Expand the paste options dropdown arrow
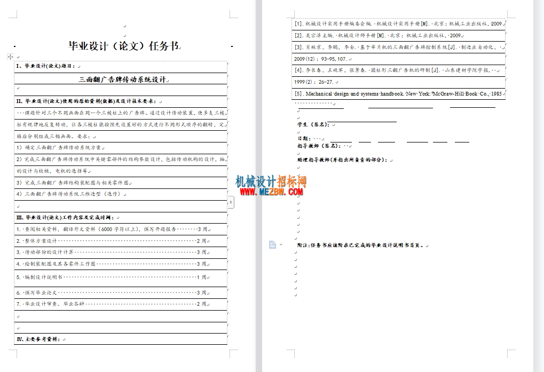This screenshot has width=544, height=372. (281, 245)
